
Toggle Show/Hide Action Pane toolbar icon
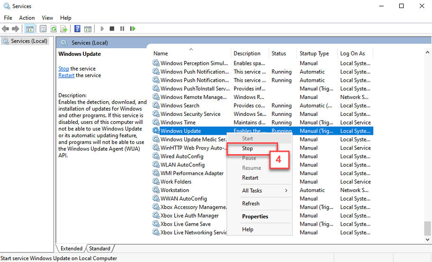pos(88,29)
